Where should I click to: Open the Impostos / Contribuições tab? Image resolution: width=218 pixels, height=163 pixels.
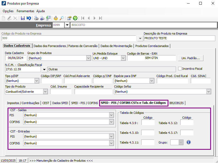coord(23,103)
